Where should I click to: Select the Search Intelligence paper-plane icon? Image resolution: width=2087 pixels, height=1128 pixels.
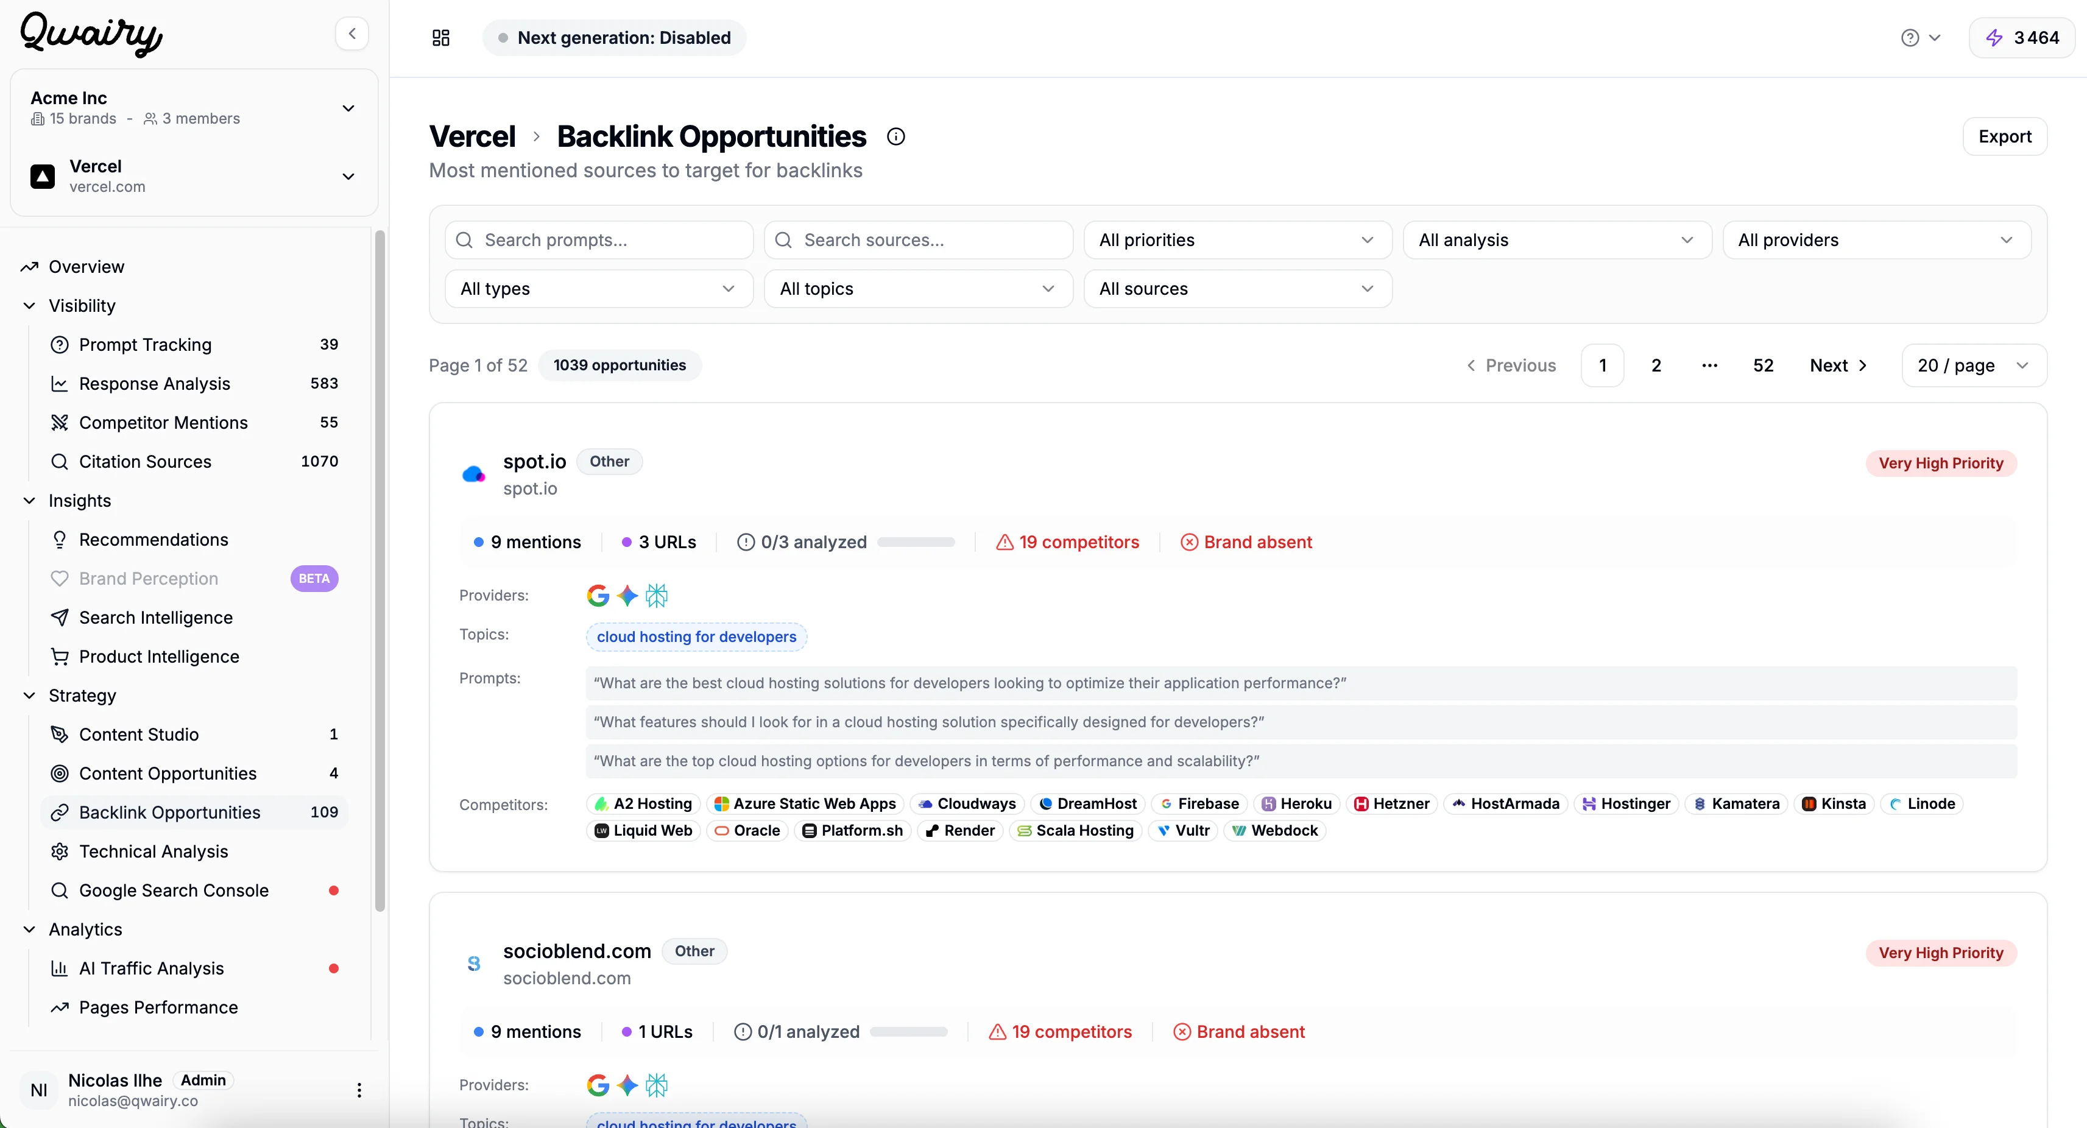[61, 617]
